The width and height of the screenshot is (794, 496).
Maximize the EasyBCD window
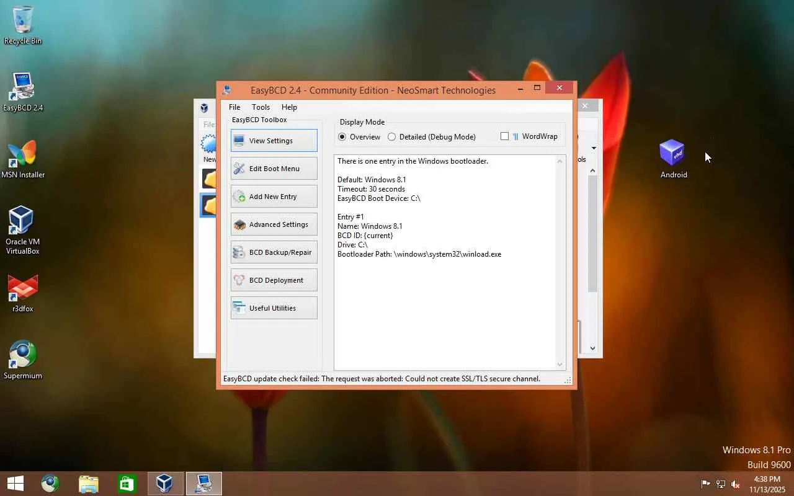[537, 89]
